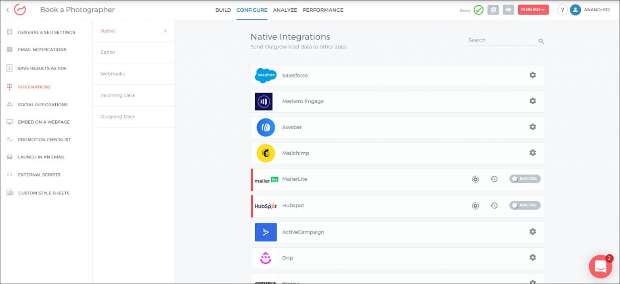Go to the Build tab
620x284 pixels.
(223, 10)
